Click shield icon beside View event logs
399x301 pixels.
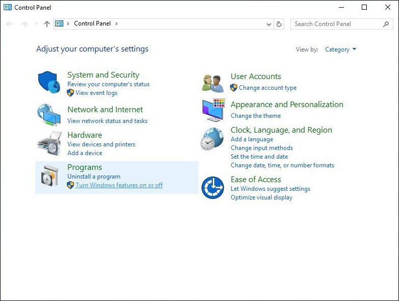click(x=70, y=93)
